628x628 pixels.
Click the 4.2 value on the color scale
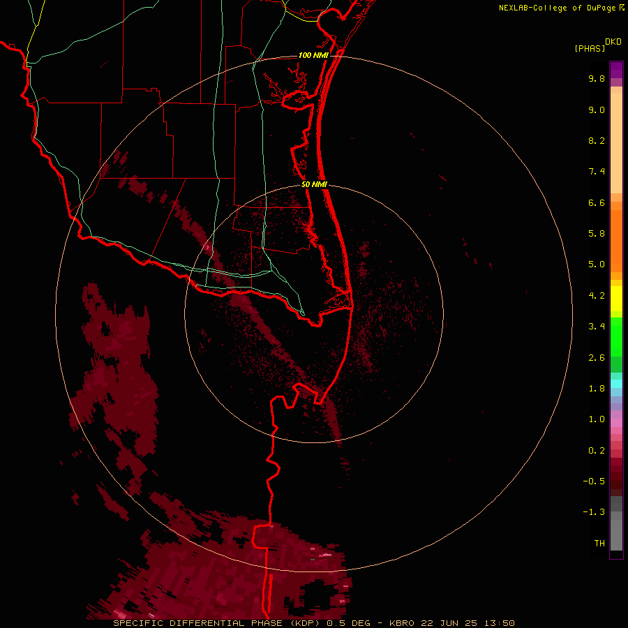[597, 296]
